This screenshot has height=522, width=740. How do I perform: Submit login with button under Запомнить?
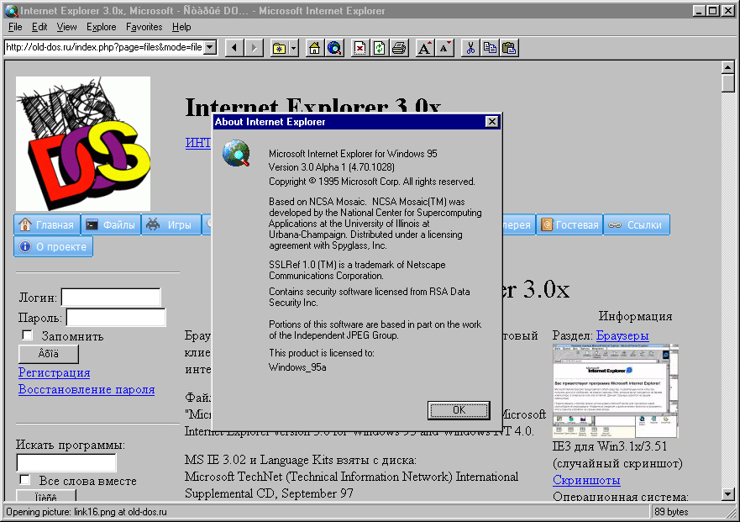tap(49, 354)
